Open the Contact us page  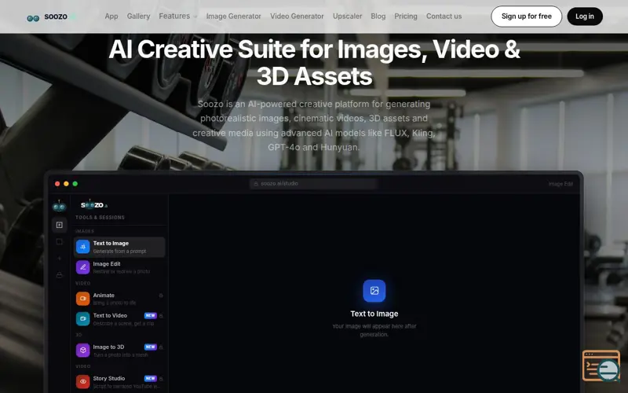click(444, 17)
